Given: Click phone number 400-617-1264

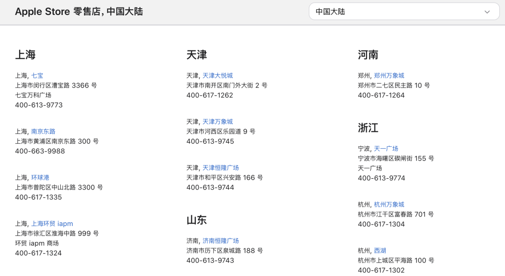Looking at the screenshot, I should click(x=382, y=95).
